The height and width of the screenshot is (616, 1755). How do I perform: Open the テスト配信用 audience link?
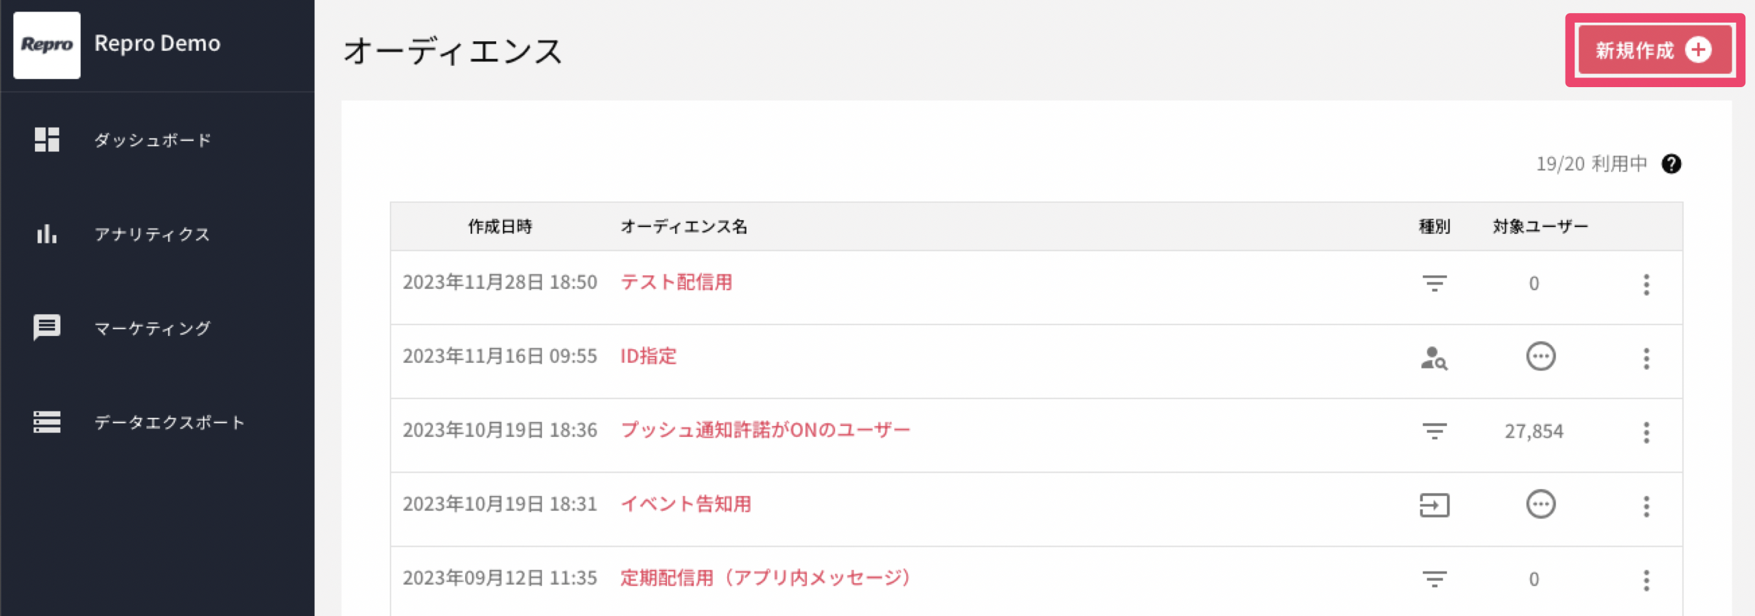[x=676, y=282]
